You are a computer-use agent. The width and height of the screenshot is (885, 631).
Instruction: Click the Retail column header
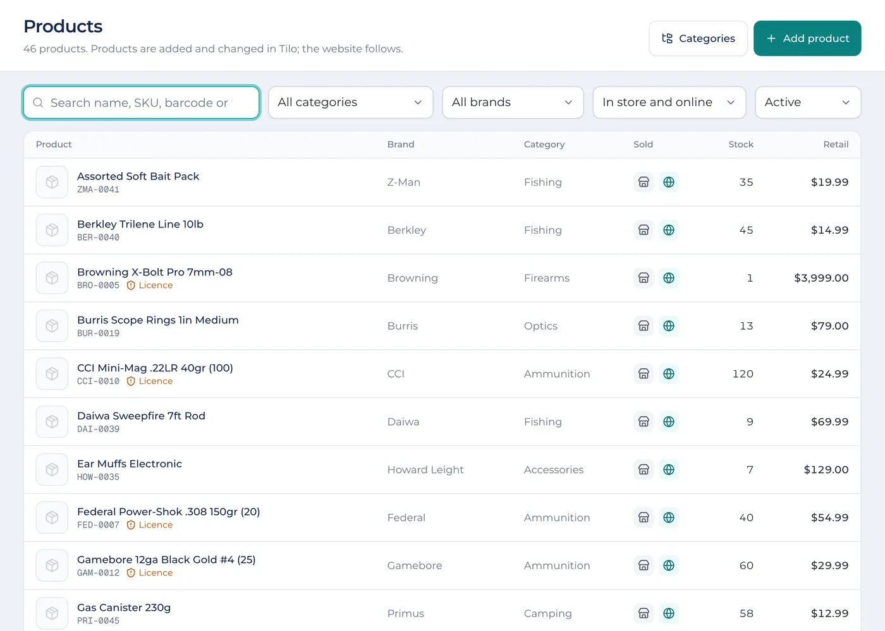point(836,145)
